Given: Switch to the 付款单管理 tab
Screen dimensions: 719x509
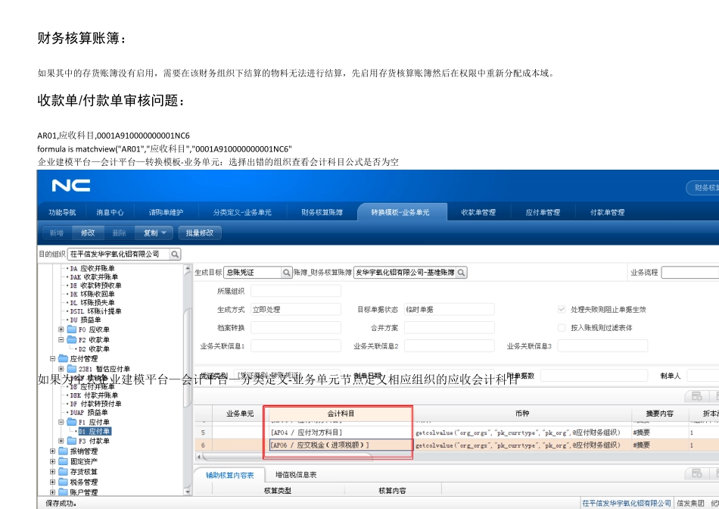Looking at the screenshot, I should (x=607, y=213).
